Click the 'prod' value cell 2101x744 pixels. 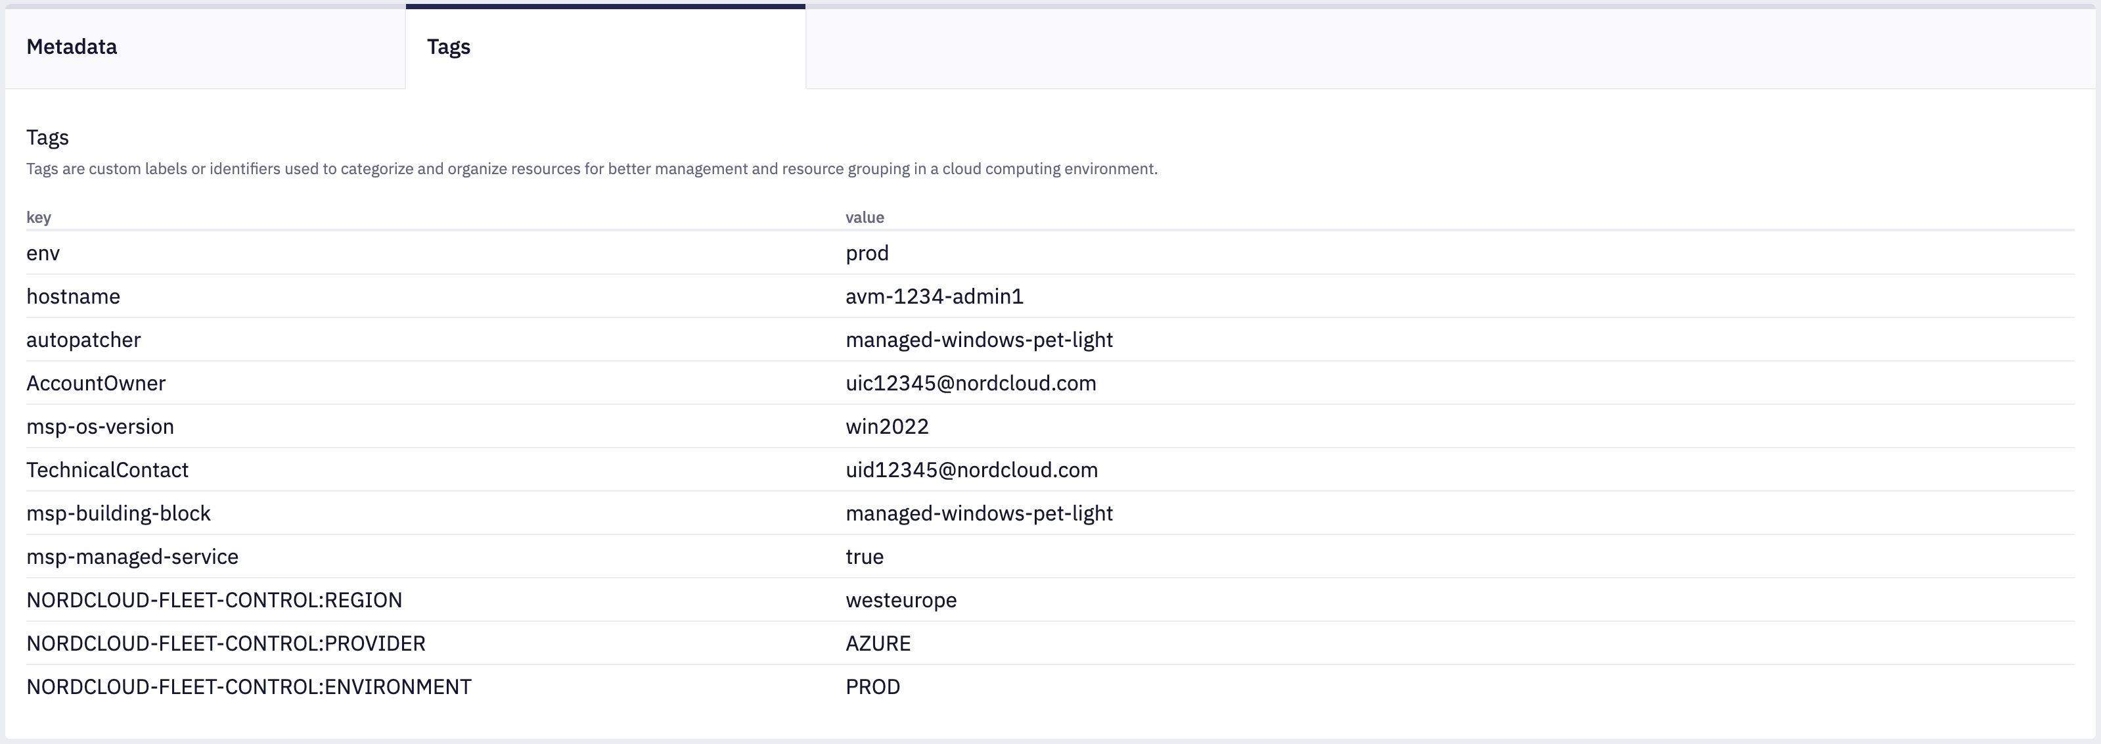[867, 253]
